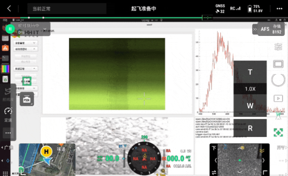Collapse the second HHIT sidebar section

point(26,49)
